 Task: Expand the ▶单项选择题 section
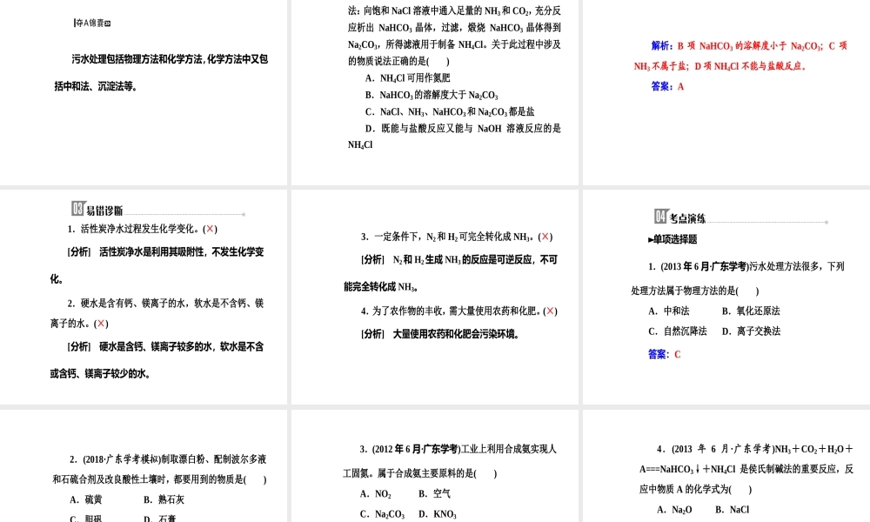tap(671, 239)
